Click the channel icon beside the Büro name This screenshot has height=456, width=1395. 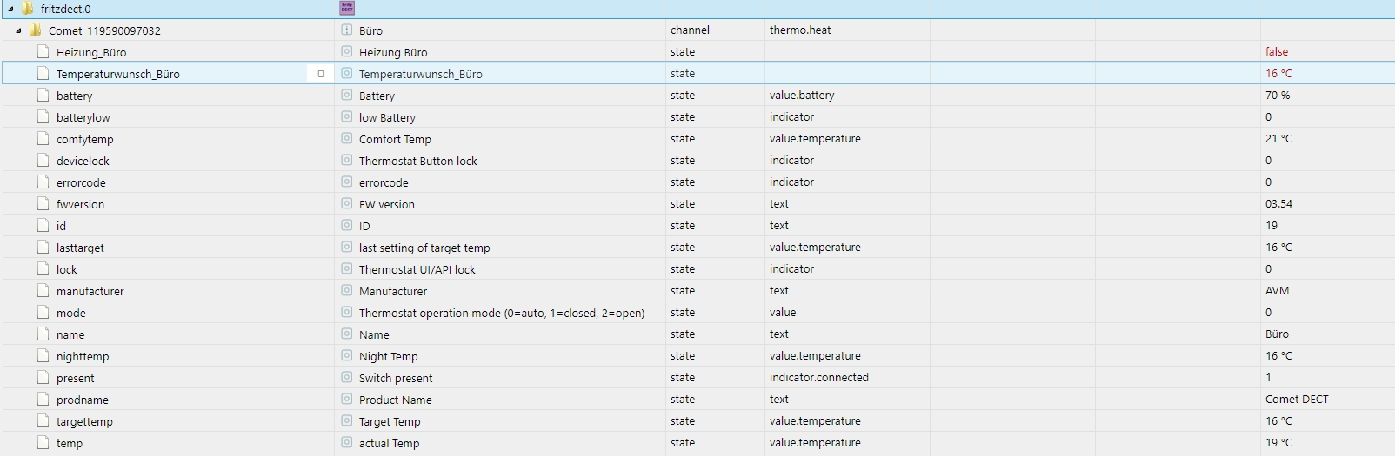(x=347, y=30)
